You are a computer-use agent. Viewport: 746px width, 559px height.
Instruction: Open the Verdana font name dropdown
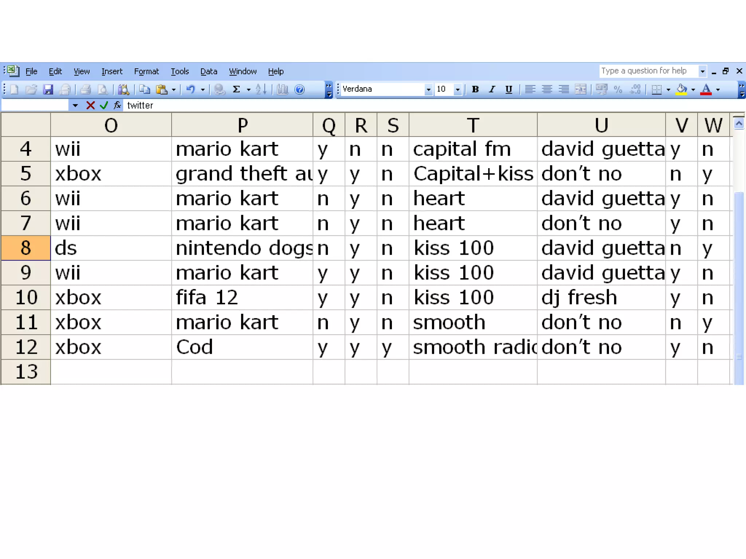tap(428, 90)
